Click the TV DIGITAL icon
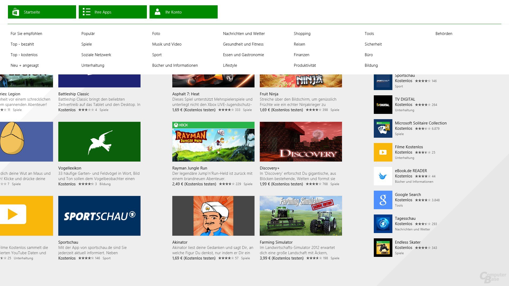The image size is (509, 286). coord(383,105)
